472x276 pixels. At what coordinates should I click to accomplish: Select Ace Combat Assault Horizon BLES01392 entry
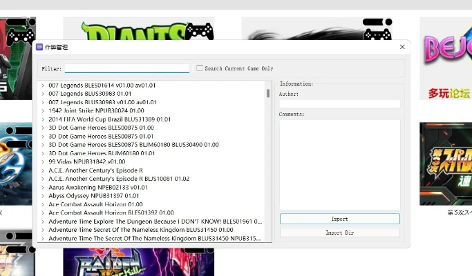(111, 213)
